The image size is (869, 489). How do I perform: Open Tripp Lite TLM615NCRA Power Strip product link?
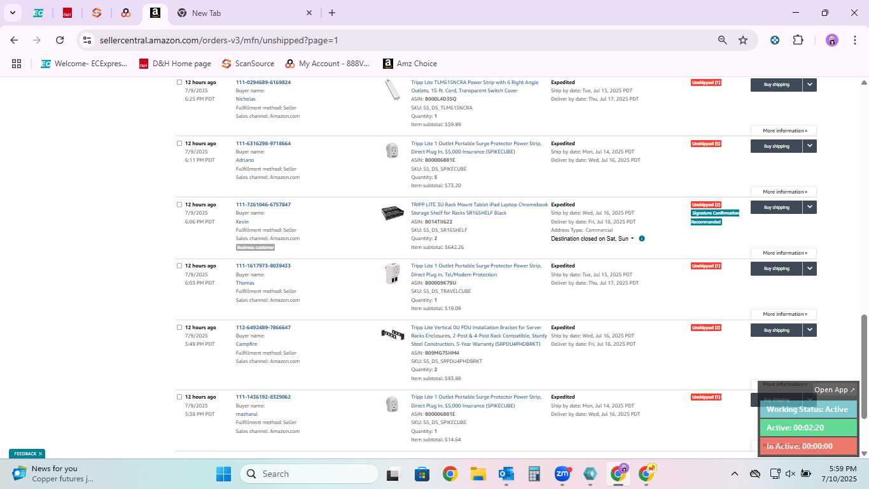[x=475, y=87]
